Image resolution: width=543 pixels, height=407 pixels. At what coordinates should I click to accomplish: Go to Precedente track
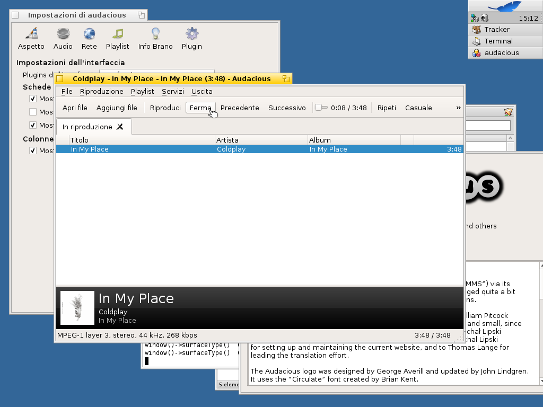tap(240, 108)
